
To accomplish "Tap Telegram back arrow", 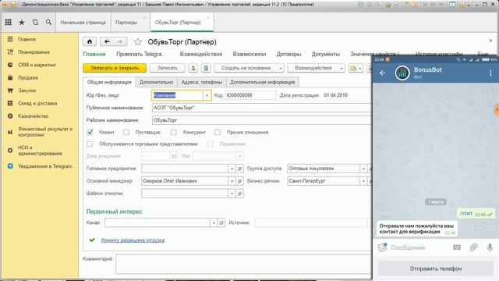I will coord(383,73).
